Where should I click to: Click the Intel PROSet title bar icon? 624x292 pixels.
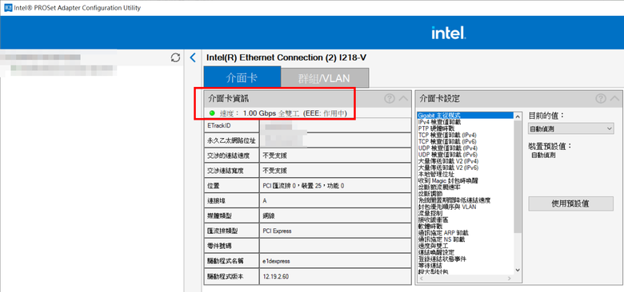(x=7, y=8)
